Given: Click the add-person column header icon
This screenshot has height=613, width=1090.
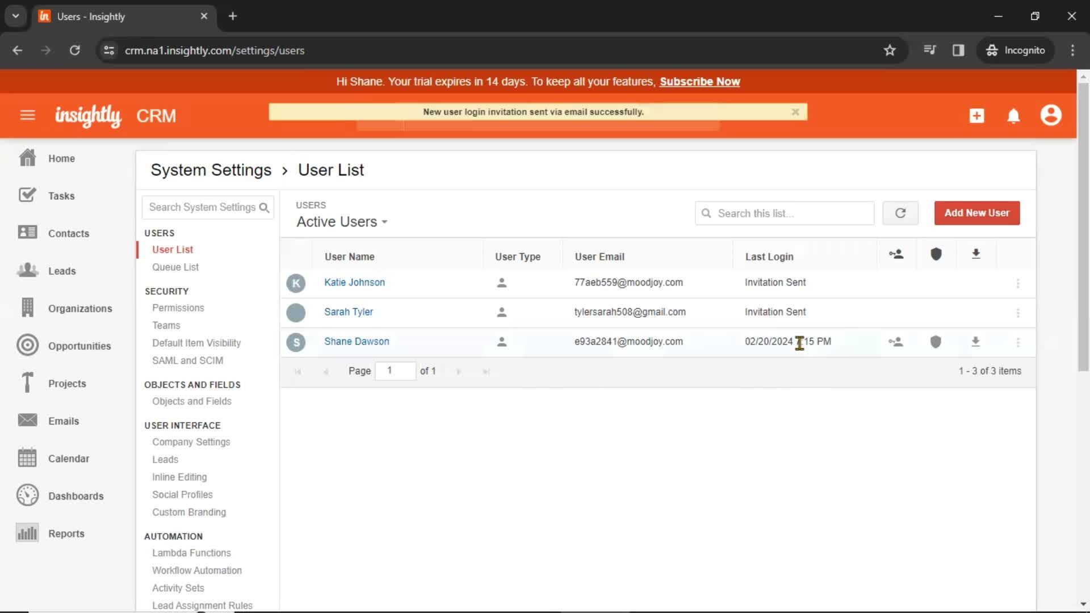Looking at the screenshot, I should click(x=896, y=254).
